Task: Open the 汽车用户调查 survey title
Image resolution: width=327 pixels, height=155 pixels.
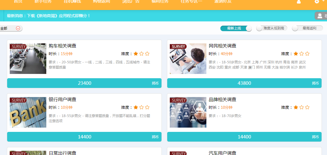Action: pos(222,153)
